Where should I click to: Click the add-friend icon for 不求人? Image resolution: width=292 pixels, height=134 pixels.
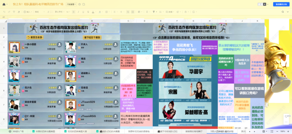click(x=116, y=44)
